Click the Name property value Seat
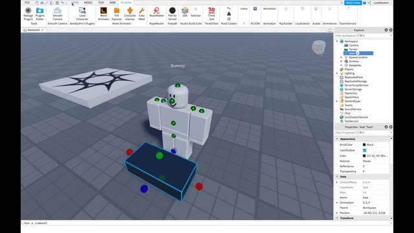 point(365,197)
